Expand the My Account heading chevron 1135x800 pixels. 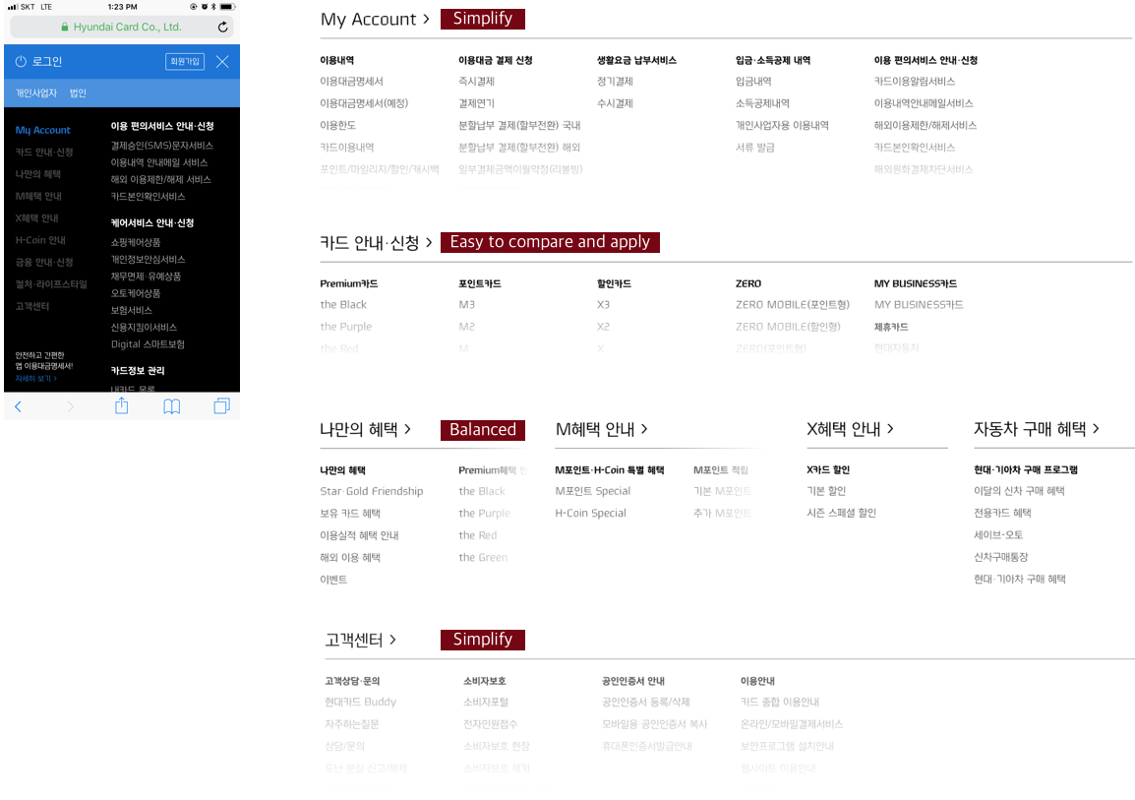pyautogui.click(x=426, y=19)
